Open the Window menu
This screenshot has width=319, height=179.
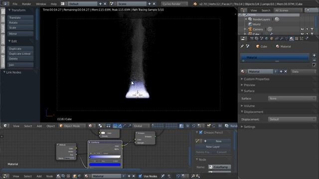click(41, 4)
